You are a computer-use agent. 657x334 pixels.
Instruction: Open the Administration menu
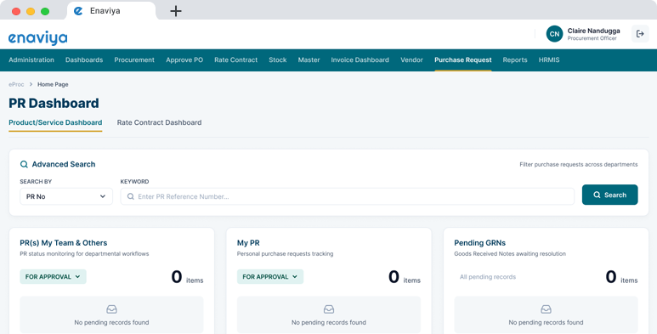31,60
